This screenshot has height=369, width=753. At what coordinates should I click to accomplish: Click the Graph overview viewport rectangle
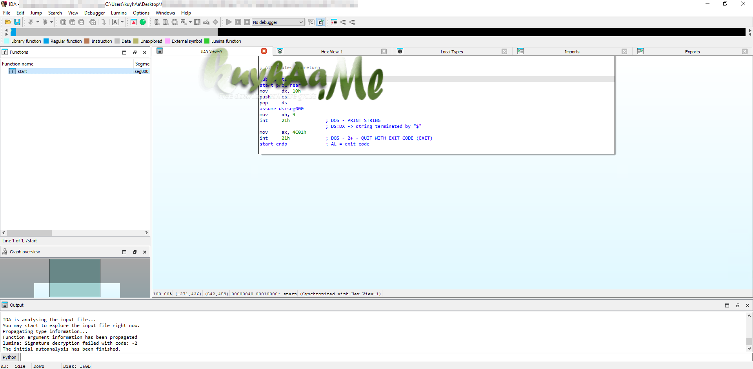(x=75, y=278)
